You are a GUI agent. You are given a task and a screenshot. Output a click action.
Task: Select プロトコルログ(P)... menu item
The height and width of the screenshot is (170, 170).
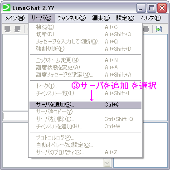coord(85,138)
